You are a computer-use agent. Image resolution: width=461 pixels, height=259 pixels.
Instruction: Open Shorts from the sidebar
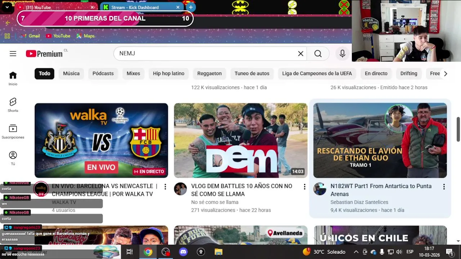[x=13, y=105]
